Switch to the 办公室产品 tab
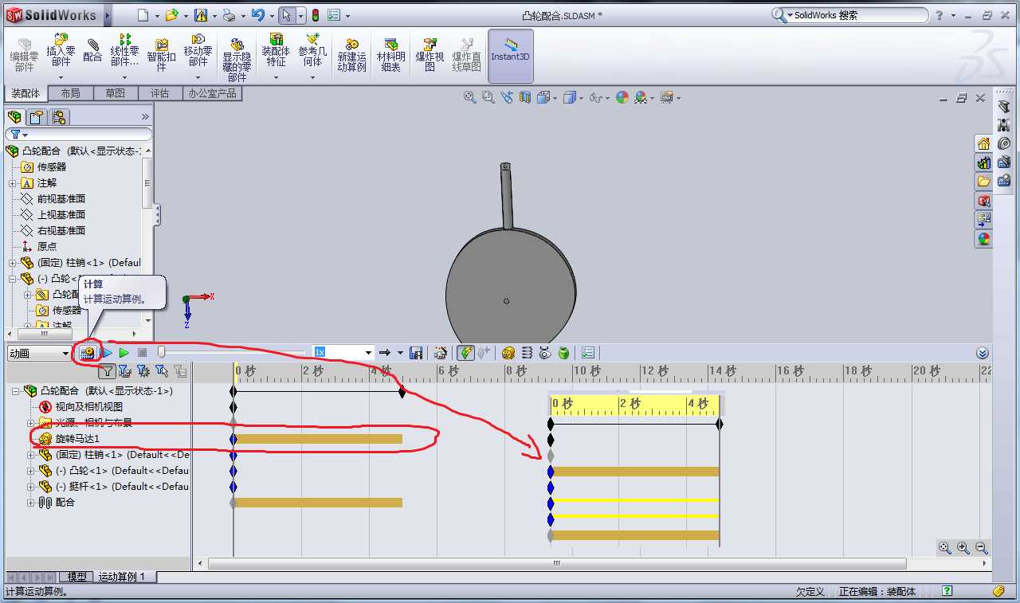The width and height of the screenshot is (1020, 603). tap(212, 93)
